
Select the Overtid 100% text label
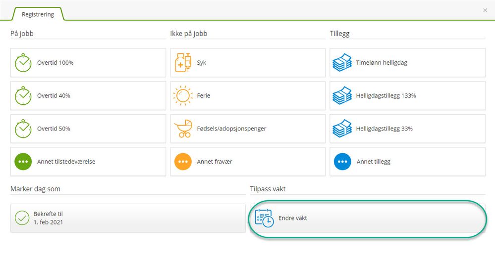(55, 63)
